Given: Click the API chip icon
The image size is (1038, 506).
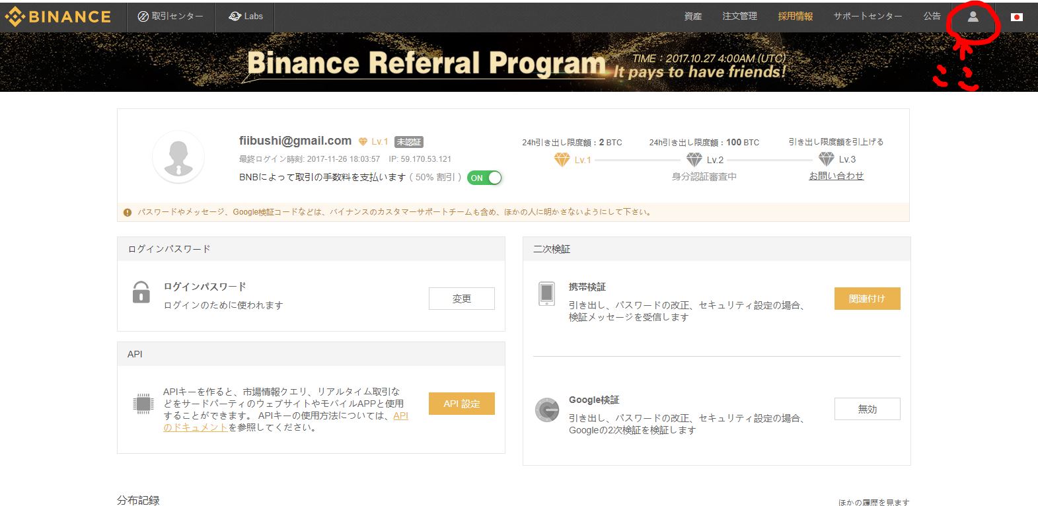Looking at the screenshot, I should click(x=143, y=403).
